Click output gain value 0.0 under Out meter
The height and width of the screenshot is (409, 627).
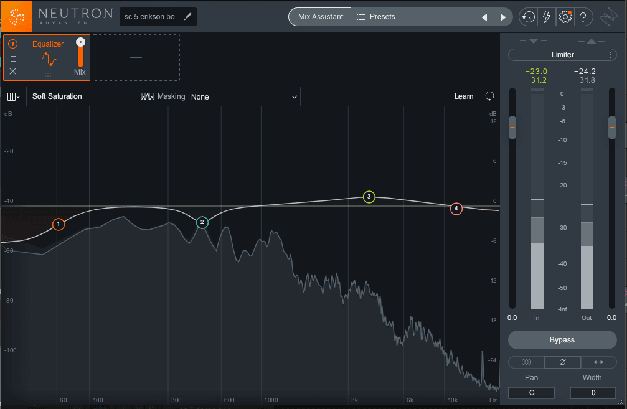tap(612, 318)
